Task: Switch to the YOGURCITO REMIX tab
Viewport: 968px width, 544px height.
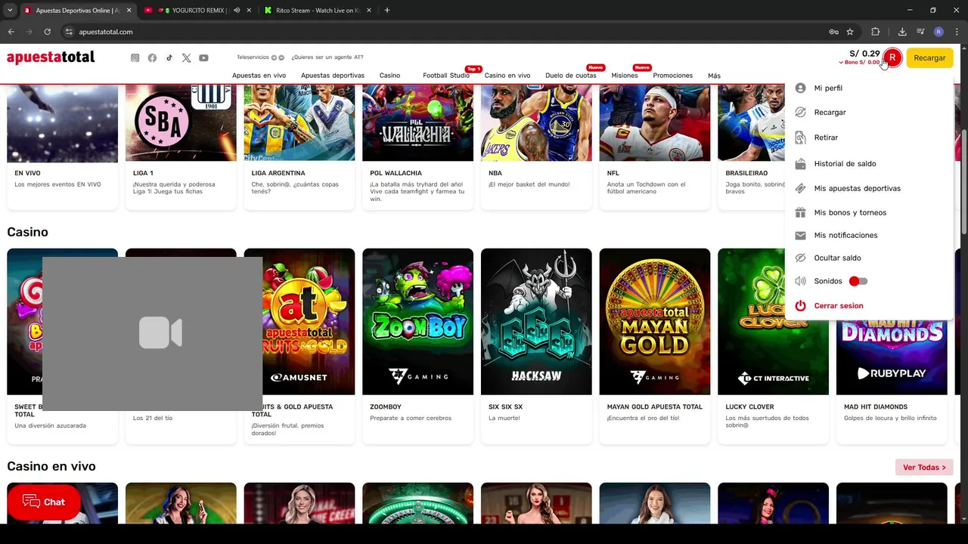Action: (x=197, y=11)
